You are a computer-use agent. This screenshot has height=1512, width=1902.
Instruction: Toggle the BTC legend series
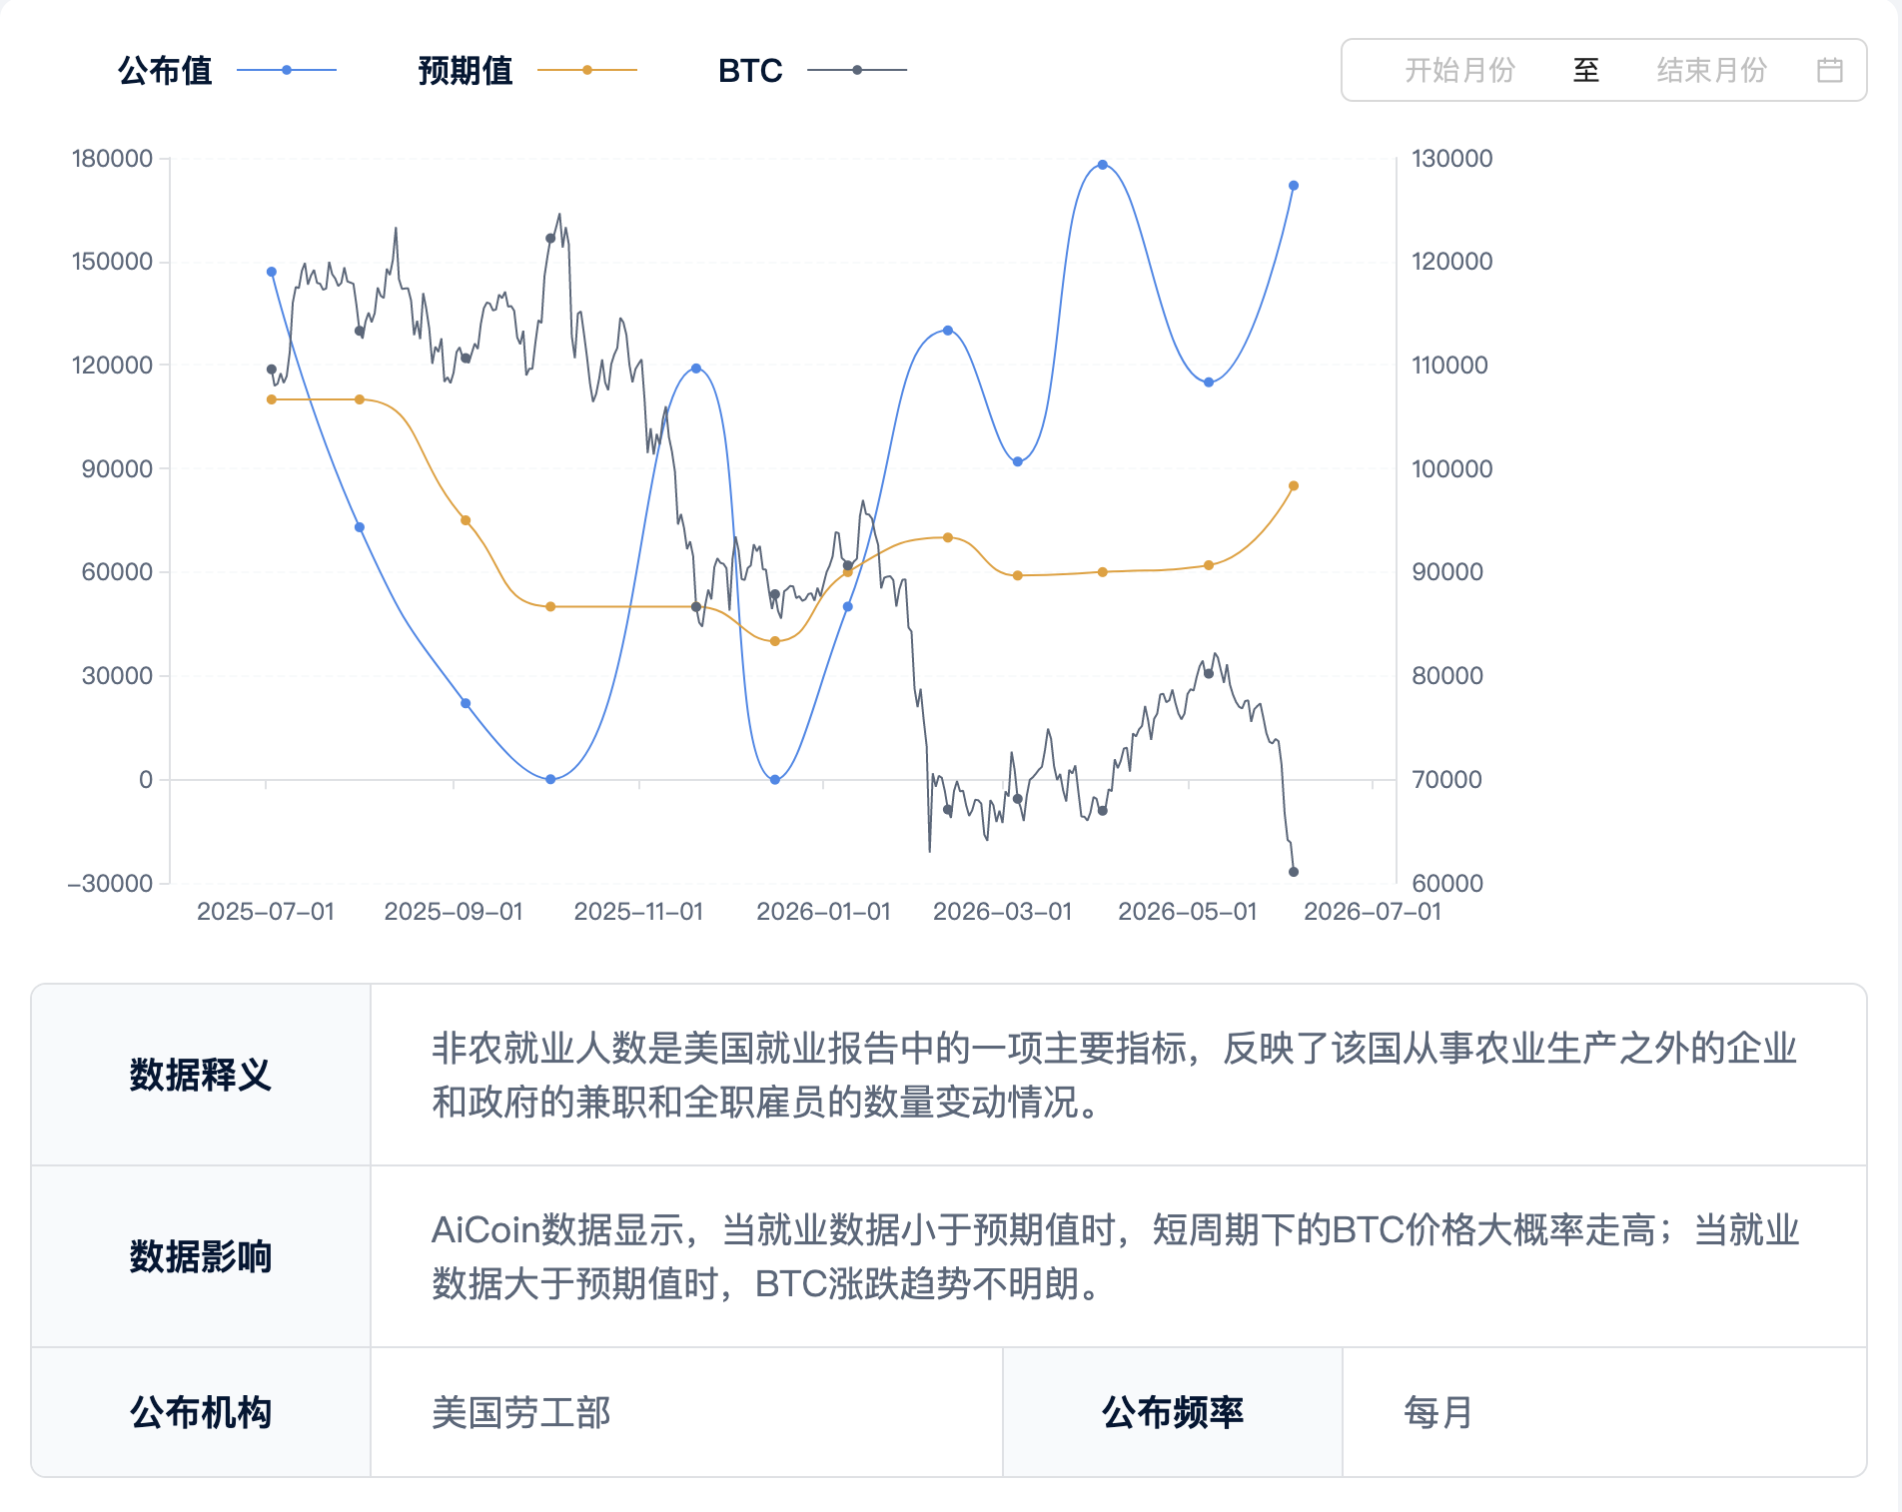click(812, 70)
